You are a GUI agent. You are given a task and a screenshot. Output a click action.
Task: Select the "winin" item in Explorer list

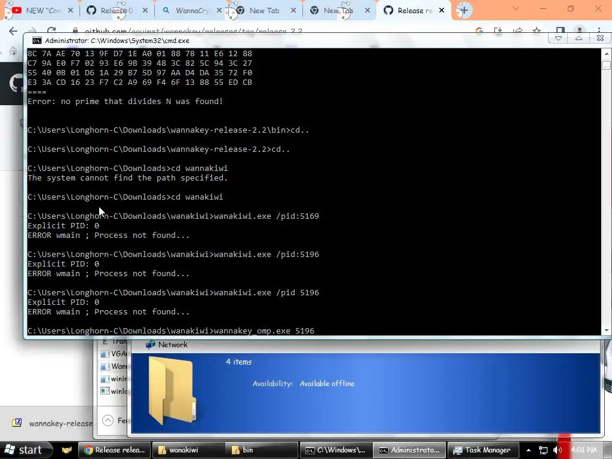click(x=114, y=378)
